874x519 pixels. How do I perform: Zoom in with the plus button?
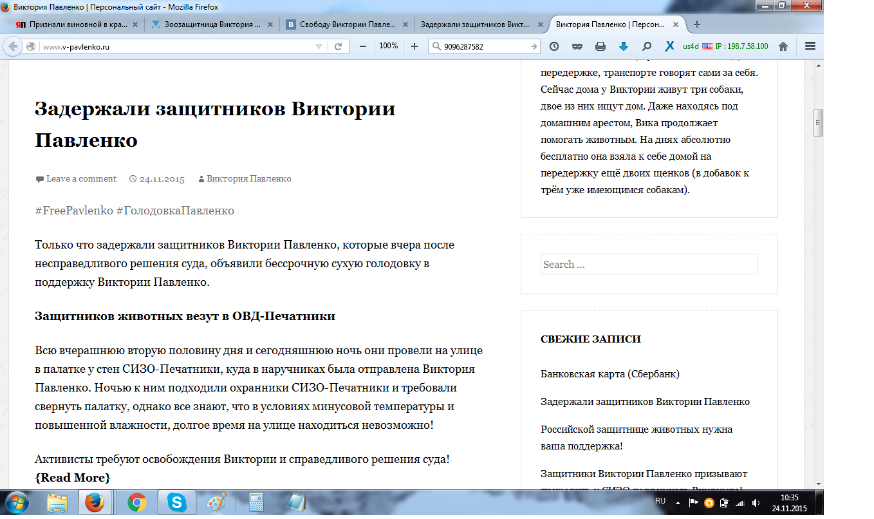click(414, 46)
